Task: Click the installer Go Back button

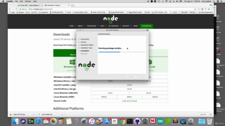Action: tap(131, 77)
